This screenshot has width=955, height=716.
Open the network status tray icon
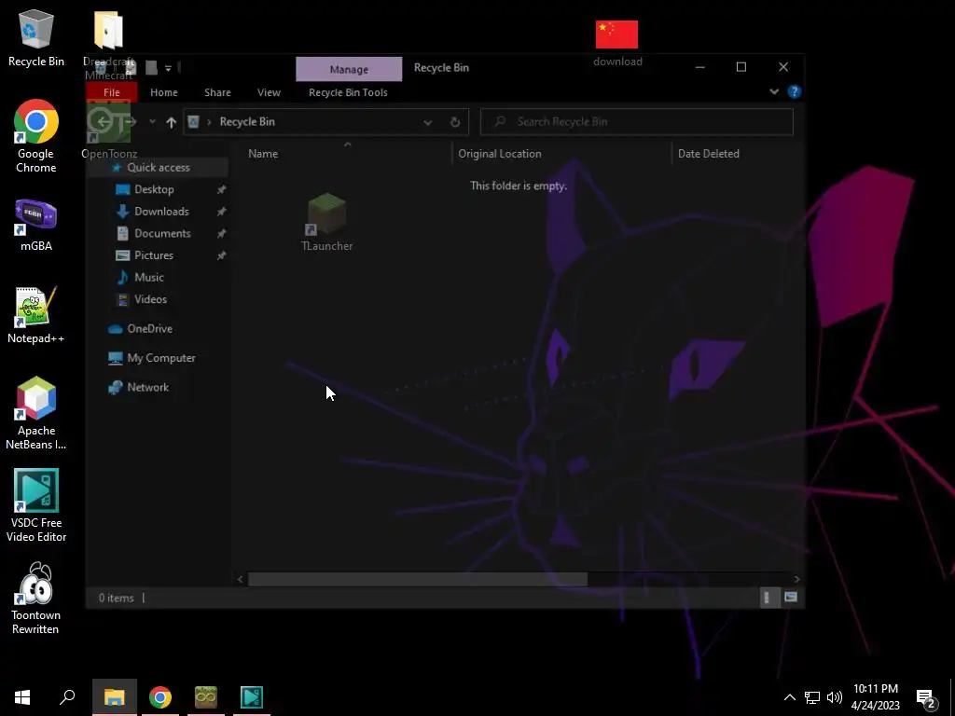pos(812,697)
